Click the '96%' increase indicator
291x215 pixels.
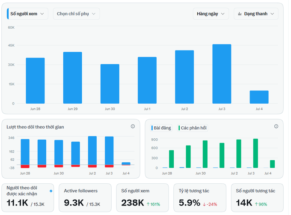pos(261,204)
